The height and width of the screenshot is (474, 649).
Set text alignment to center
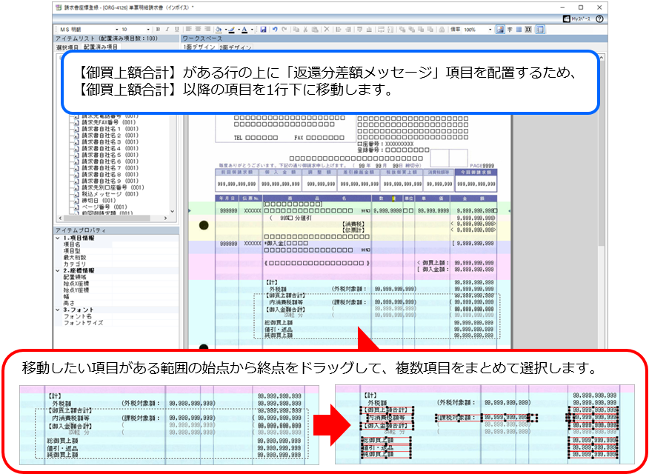point(198,30)
